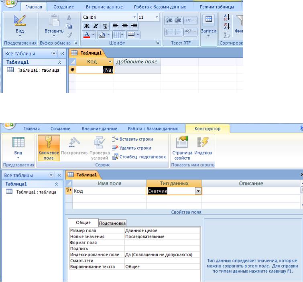Click Вставить строки button
Image resolution: width=303 pixels, height=282 pixels.
click(132, 139)
